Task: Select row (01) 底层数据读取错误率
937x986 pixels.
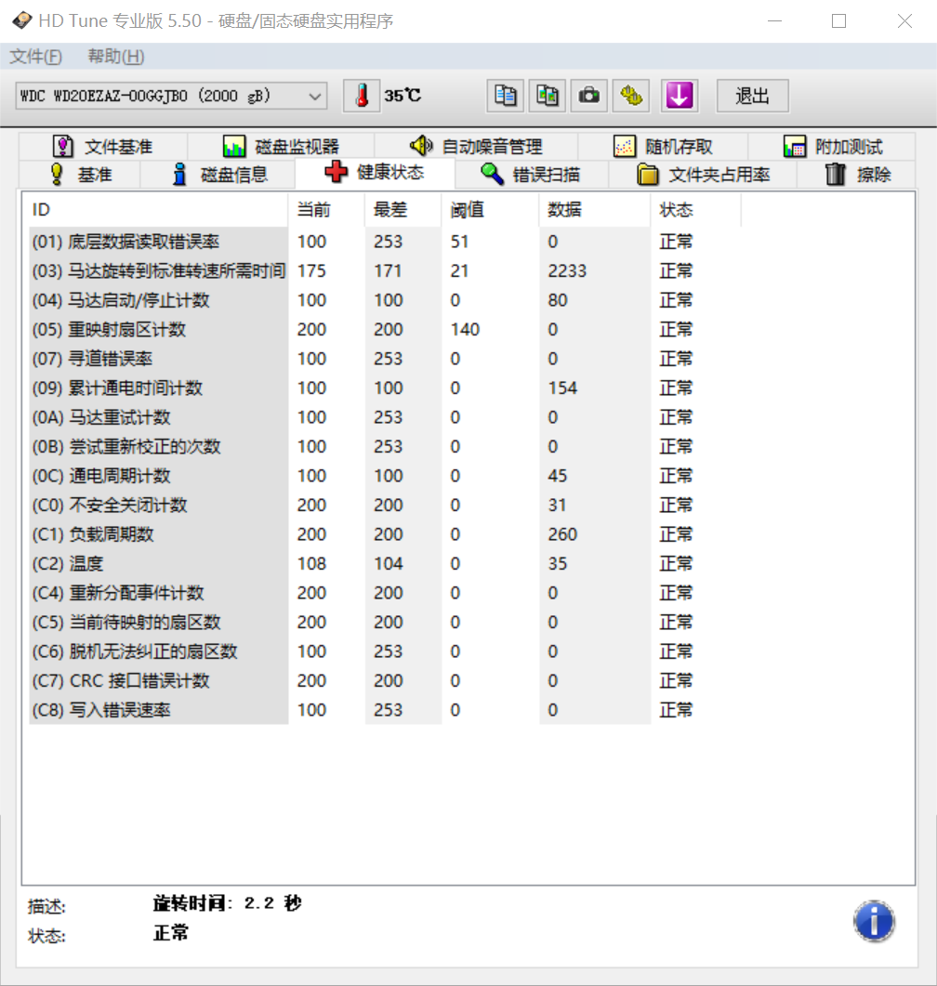Action: (384, 242)
